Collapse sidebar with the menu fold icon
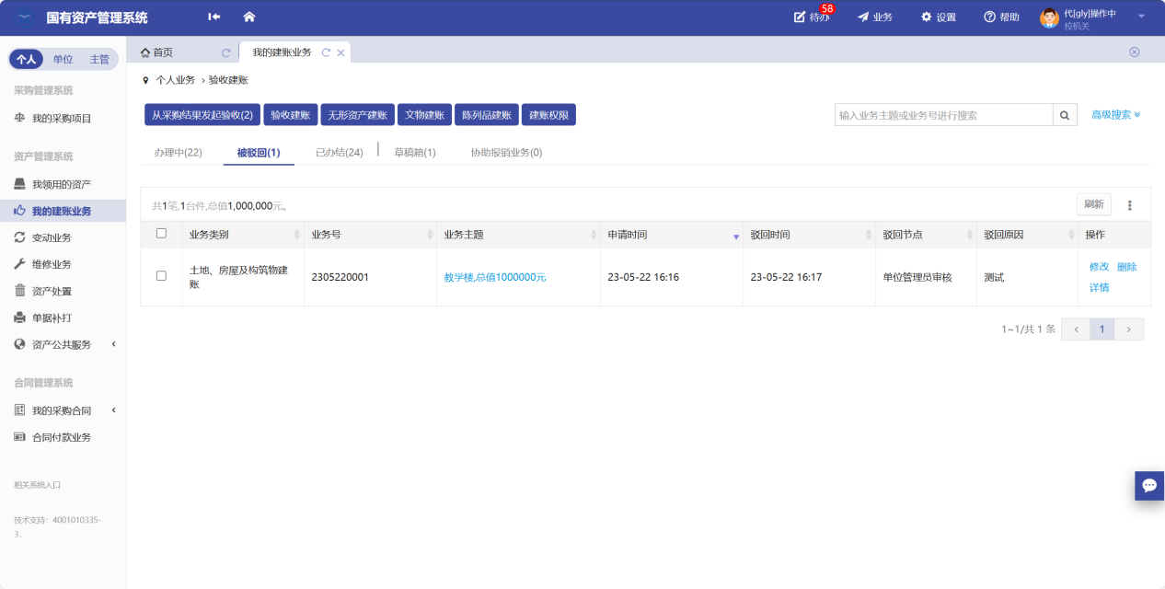The height and width of the screenshot is (589, 1165). pyautogui.click(x=214, y=17)
